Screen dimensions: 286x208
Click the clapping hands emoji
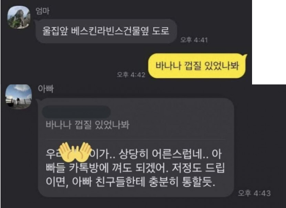(75, 152)
